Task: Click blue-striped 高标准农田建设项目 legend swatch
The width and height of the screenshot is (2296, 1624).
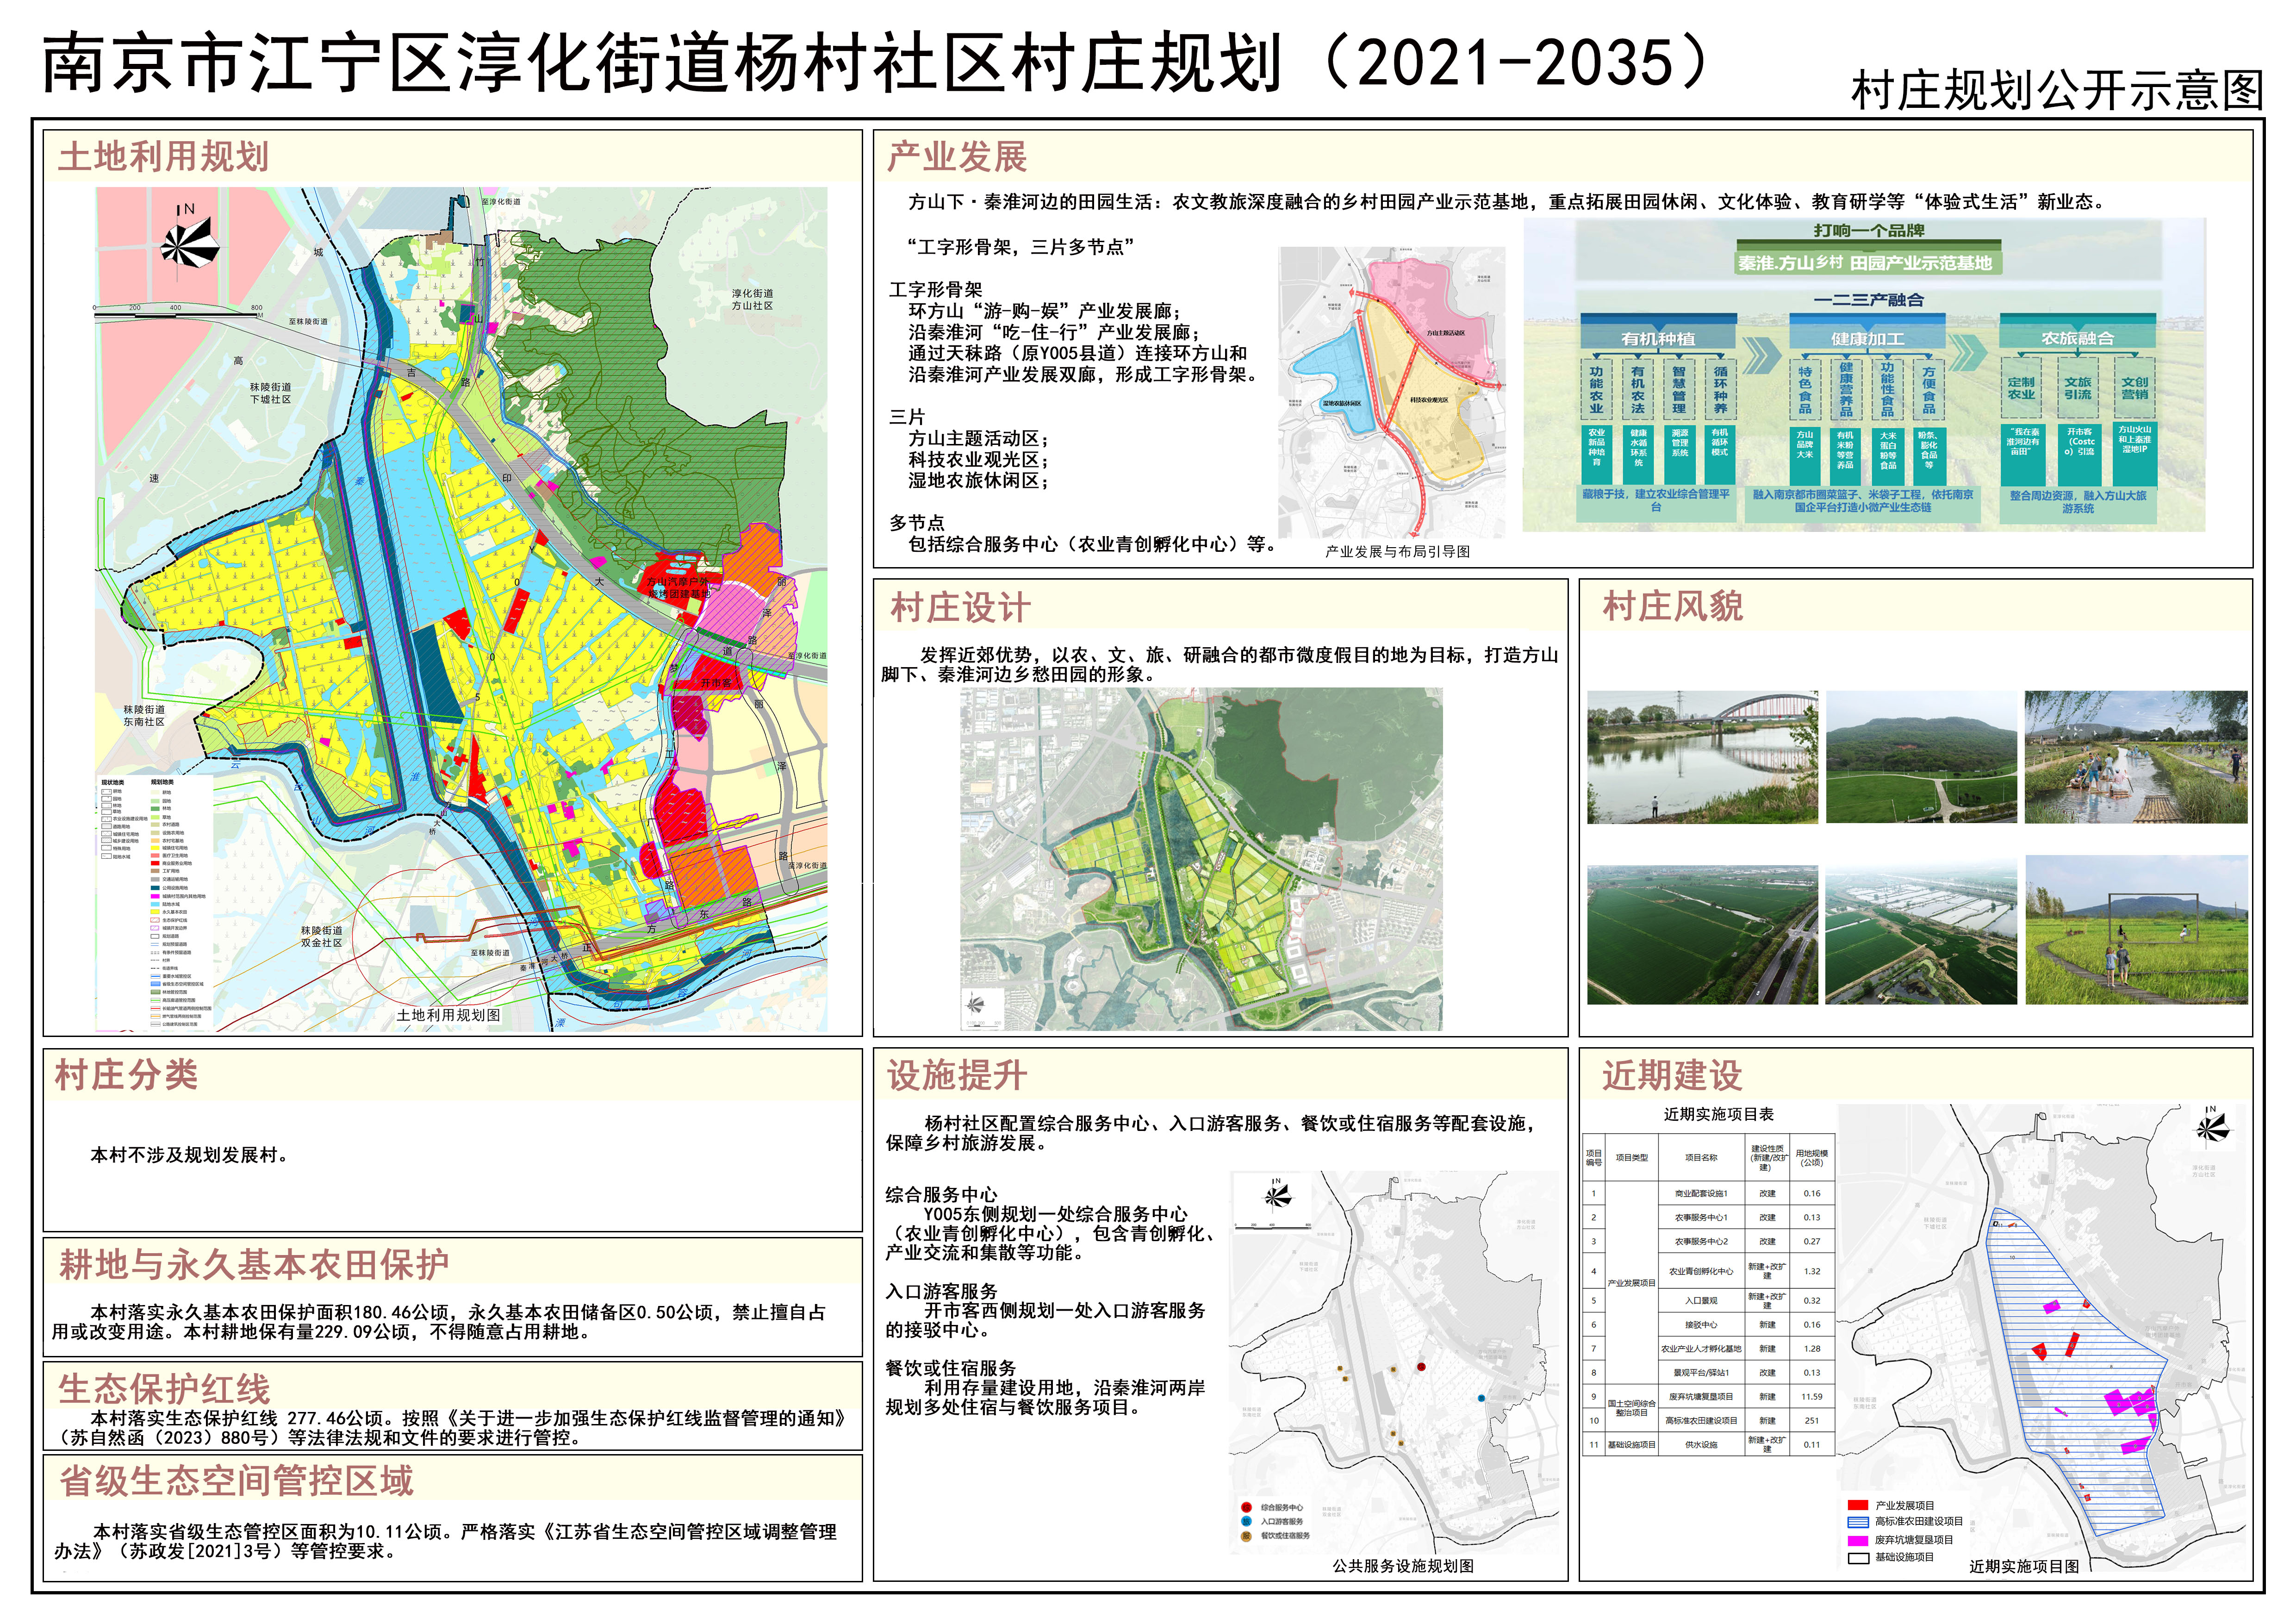Action: pyautogui.click(x=1858, y=1522)
